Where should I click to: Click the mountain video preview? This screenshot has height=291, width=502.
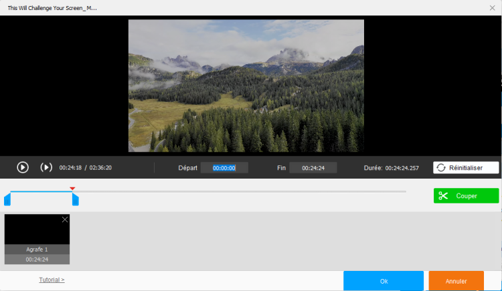coord(246,86)
